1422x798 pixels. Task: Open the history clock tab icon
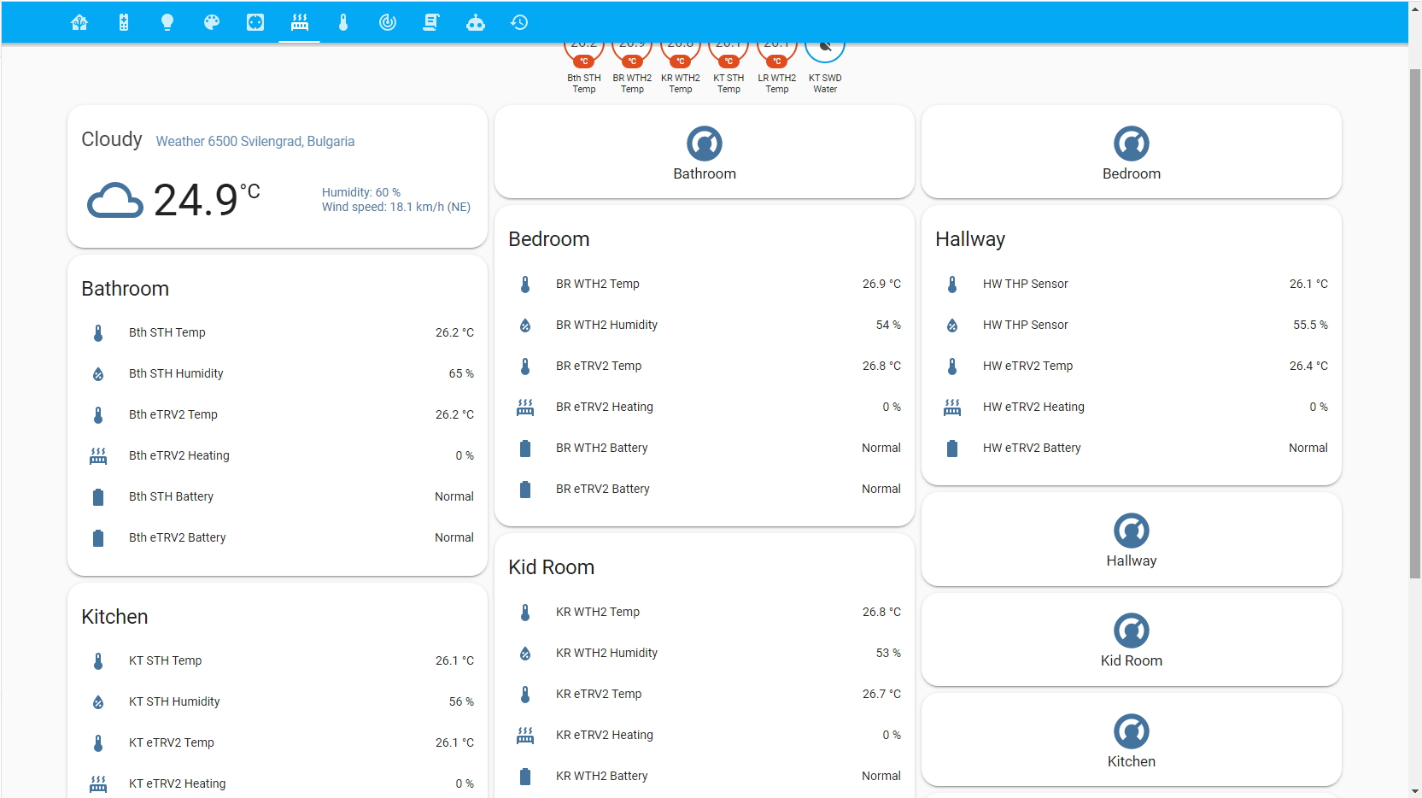pos(519,22)
